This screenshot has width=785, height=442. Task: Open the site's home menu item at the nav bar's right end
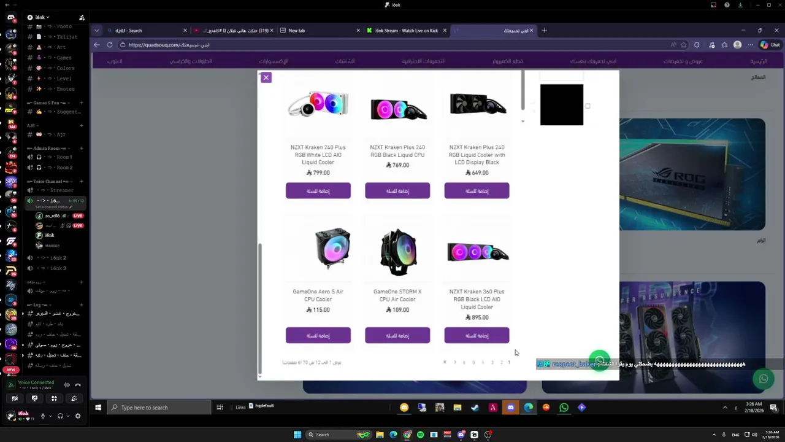[759, 61]
